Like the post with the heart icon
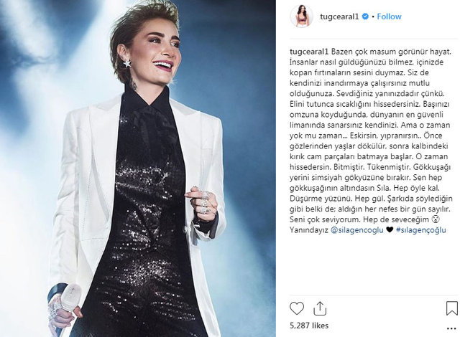This screenshot has height=337, width=460. click(297, 308)
